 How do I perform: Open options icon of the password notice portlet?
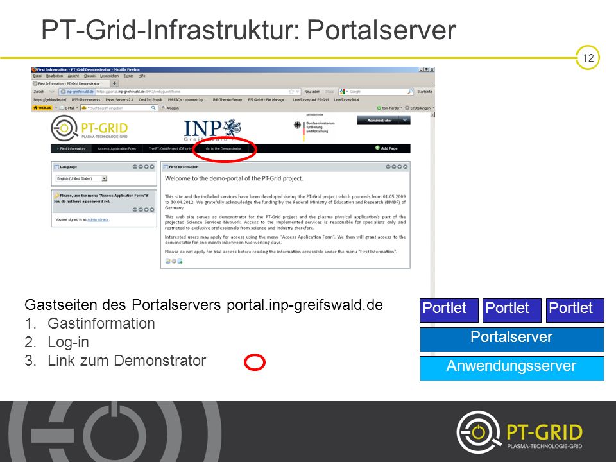coord(135,210)
